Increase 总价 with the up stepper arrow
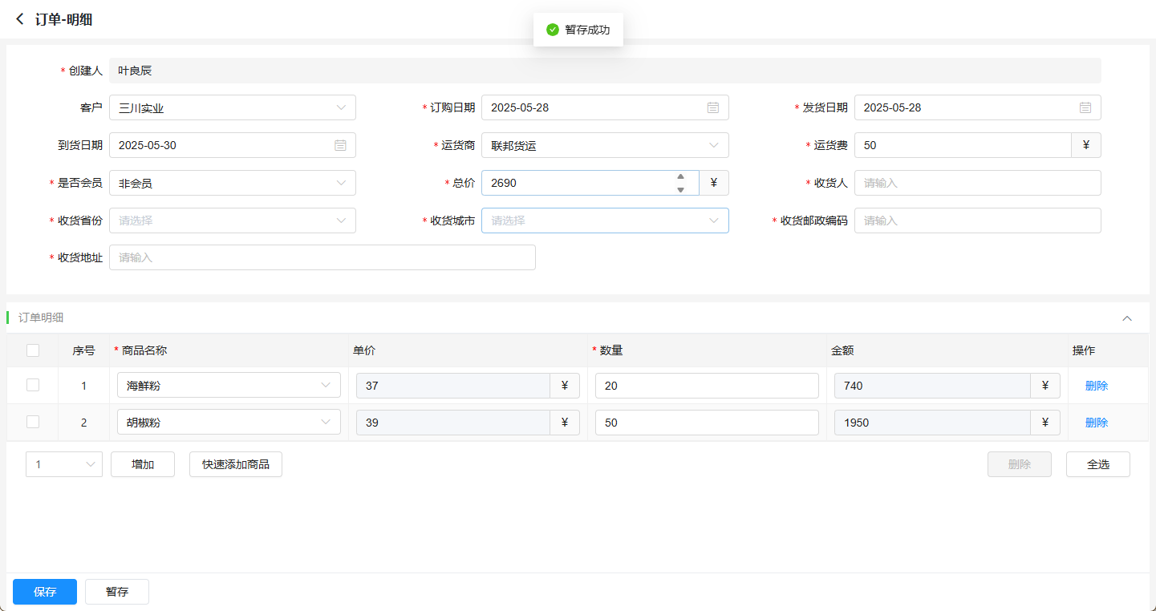This screenshot has width=1156, height=611. [x=680, y=177]
